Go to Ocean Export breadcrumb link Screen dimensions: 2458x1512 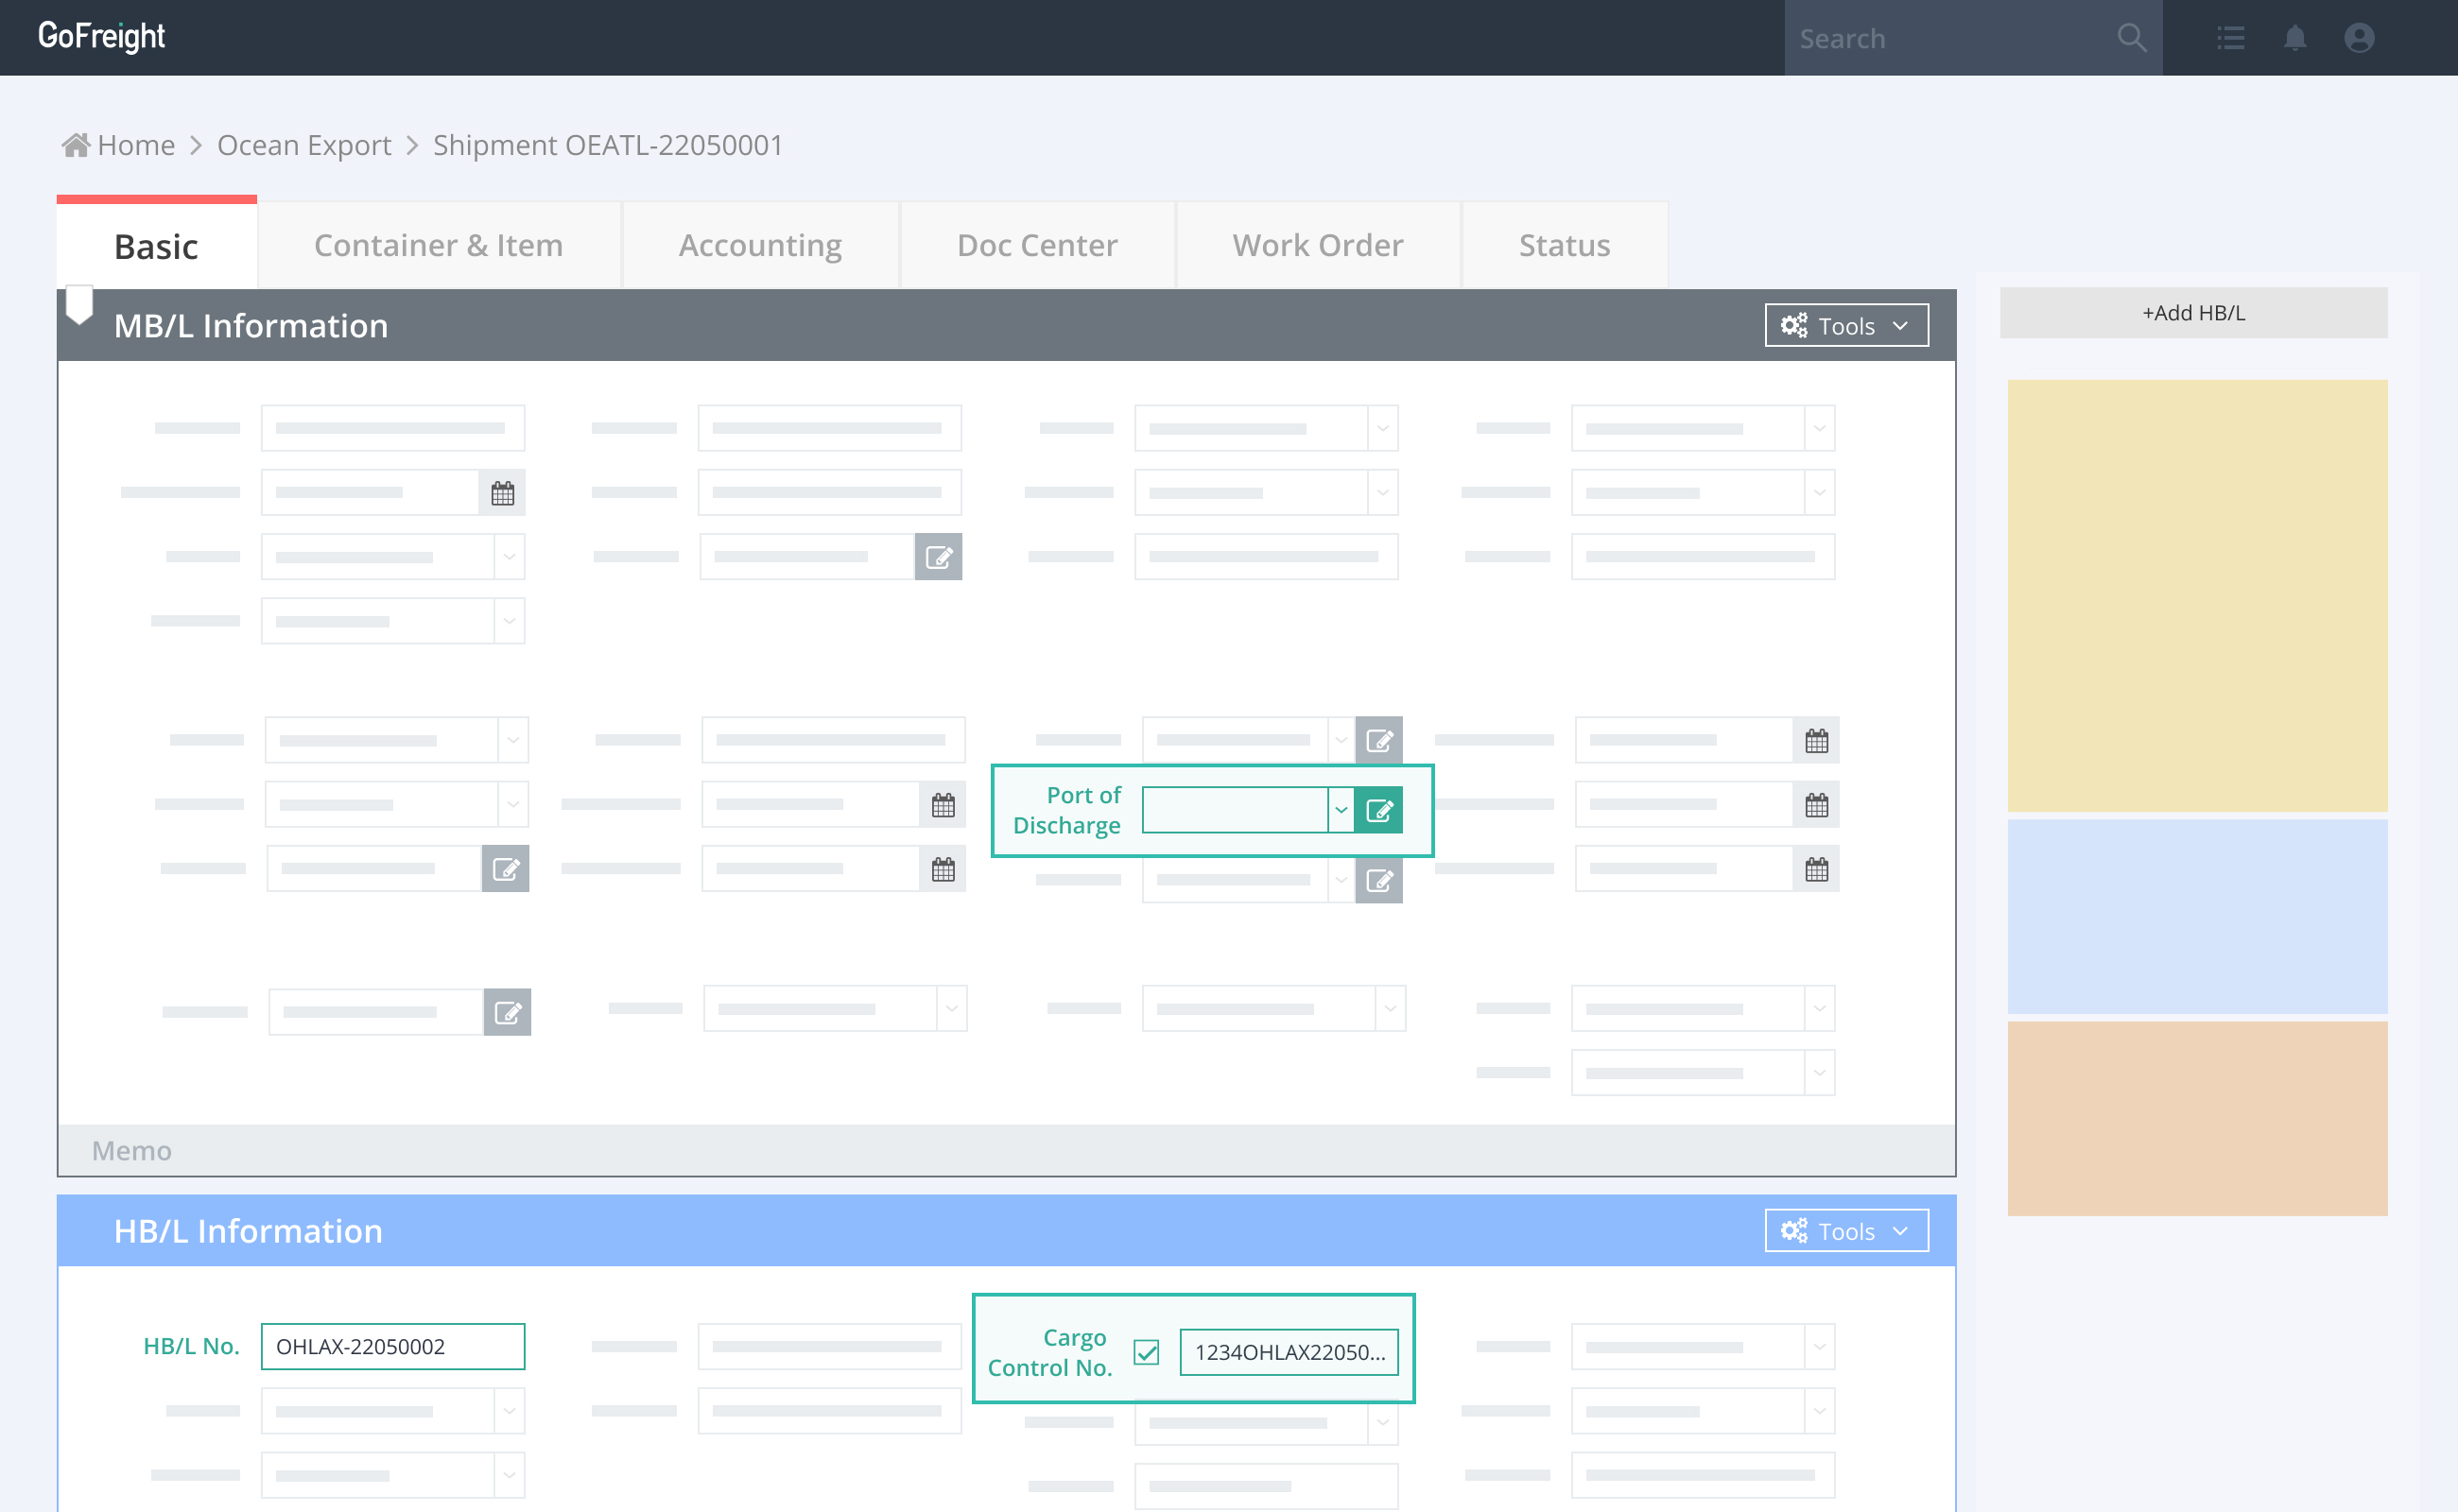[x=304, y=146]
